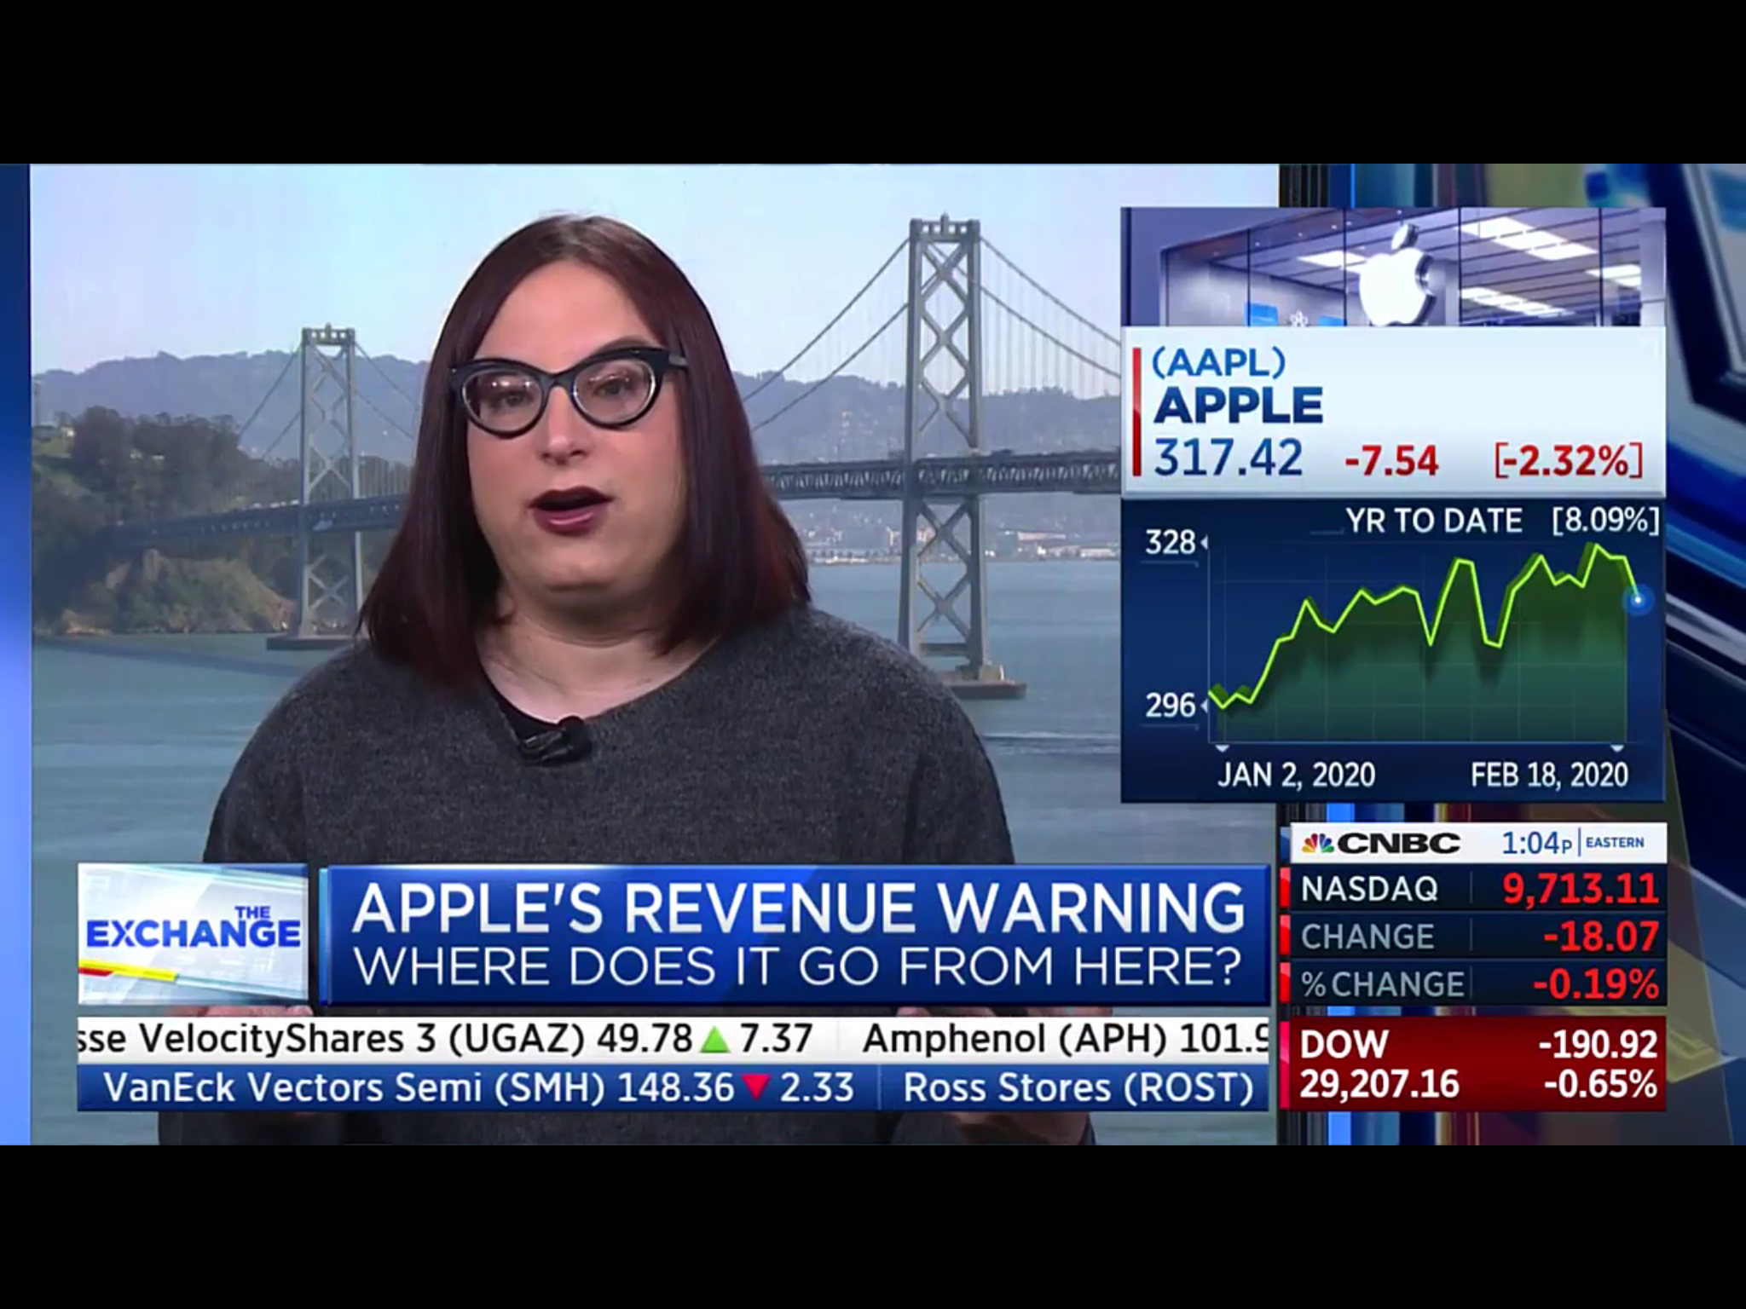Viewport: 1746px width, 1309px height.
Task: Click the Ross Stores (ROST) ticker entry
Action: click(1078, 1087)
